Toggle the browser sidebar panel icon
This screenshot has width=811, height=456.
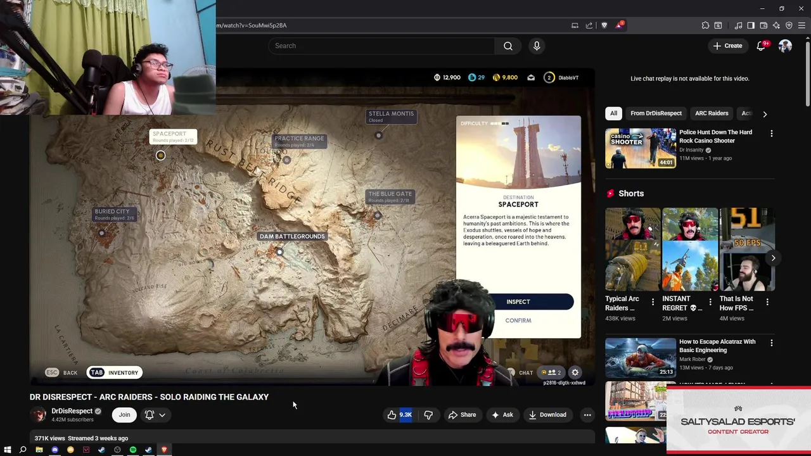pos(751,25)
